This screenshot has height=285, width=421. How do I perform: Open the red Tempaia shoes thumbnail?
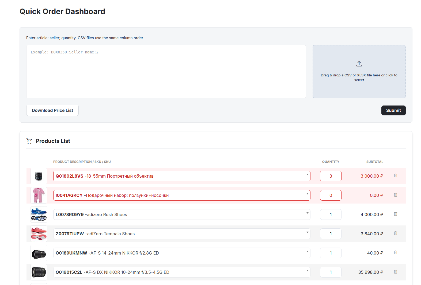tap(39, 234)
